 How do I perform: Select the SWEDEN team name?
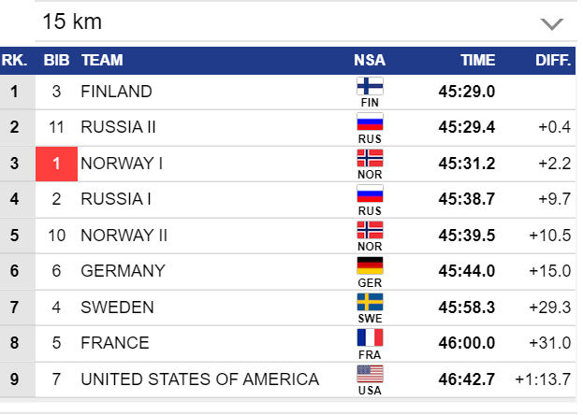coord(118,308)
